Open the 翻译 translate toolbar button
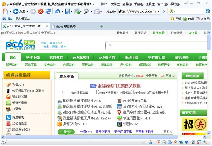The image size is (212, 146). 189,19
